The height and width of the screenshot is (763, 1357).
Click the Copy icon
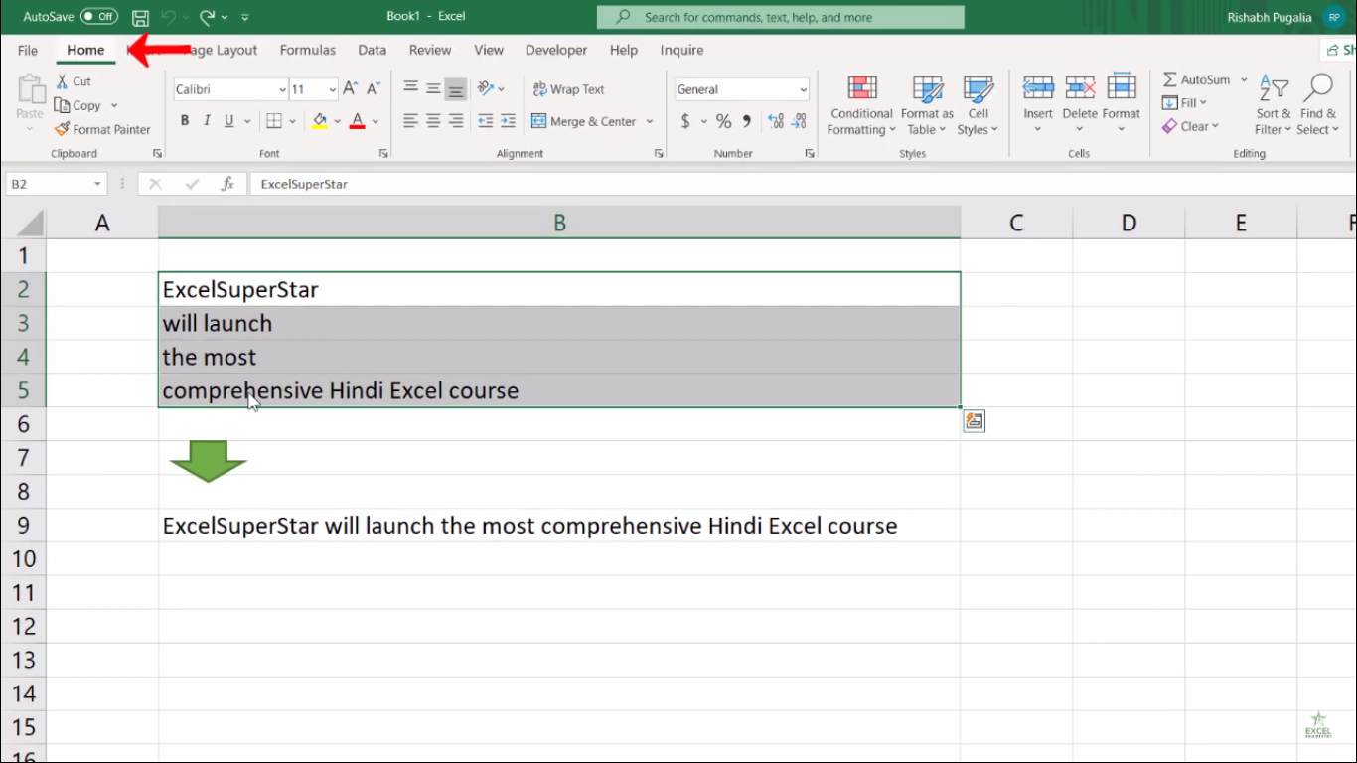click(62, 105)
